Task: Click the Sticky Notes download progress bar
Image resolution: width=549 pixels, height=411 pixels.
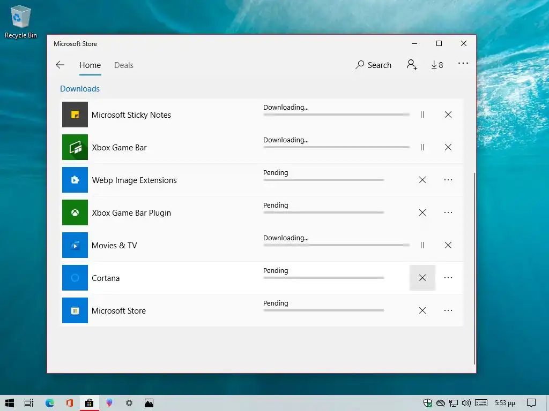Action: click(x=337, y=115)
